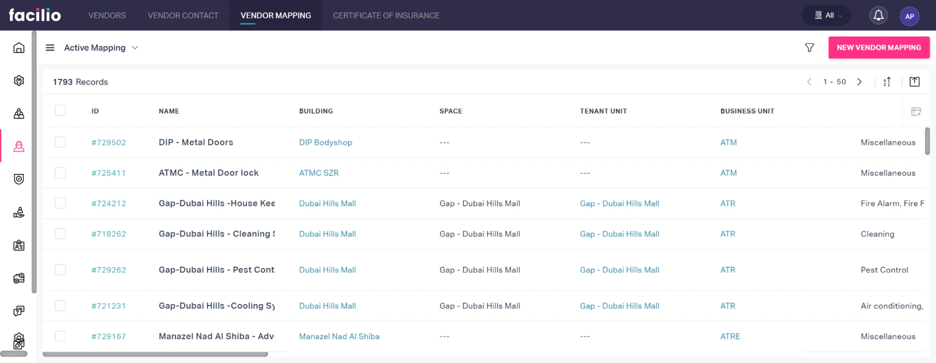This screenshot has height=363, width=936.
Task: Open the notifications bell
Action: point(878,15)
